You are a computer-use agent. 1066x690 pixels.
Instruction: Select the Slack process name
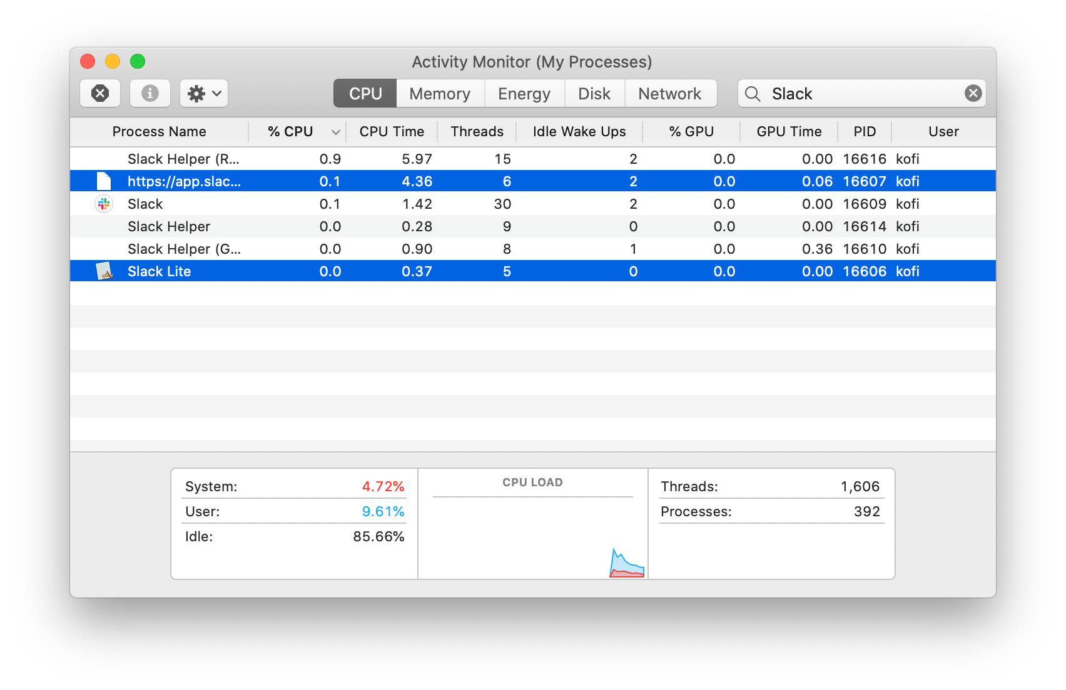coord(145,204)
